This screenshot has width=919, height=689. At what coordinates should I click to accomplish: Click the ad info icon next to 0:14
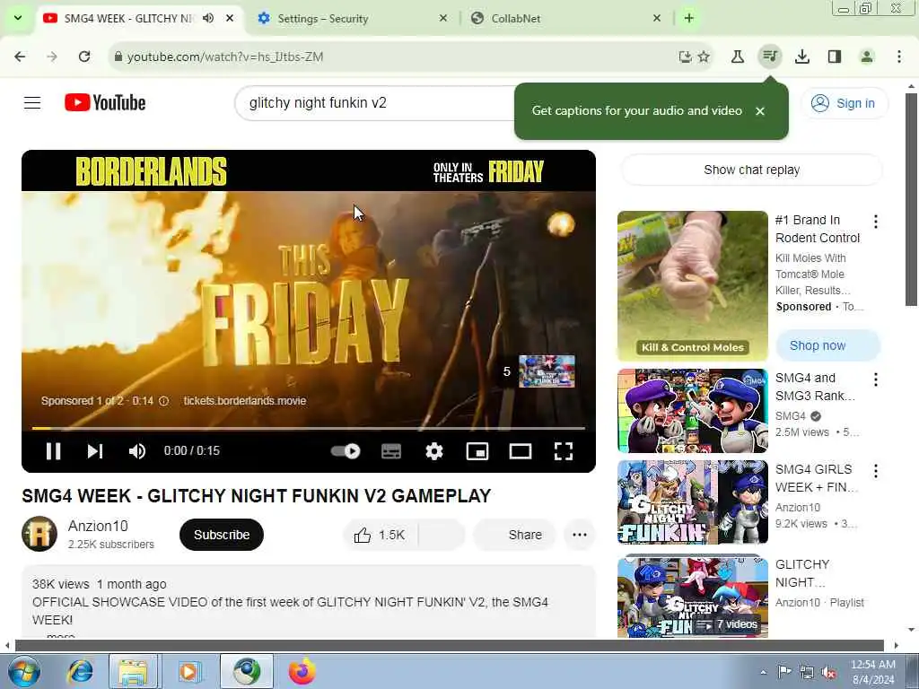point(164,401)
